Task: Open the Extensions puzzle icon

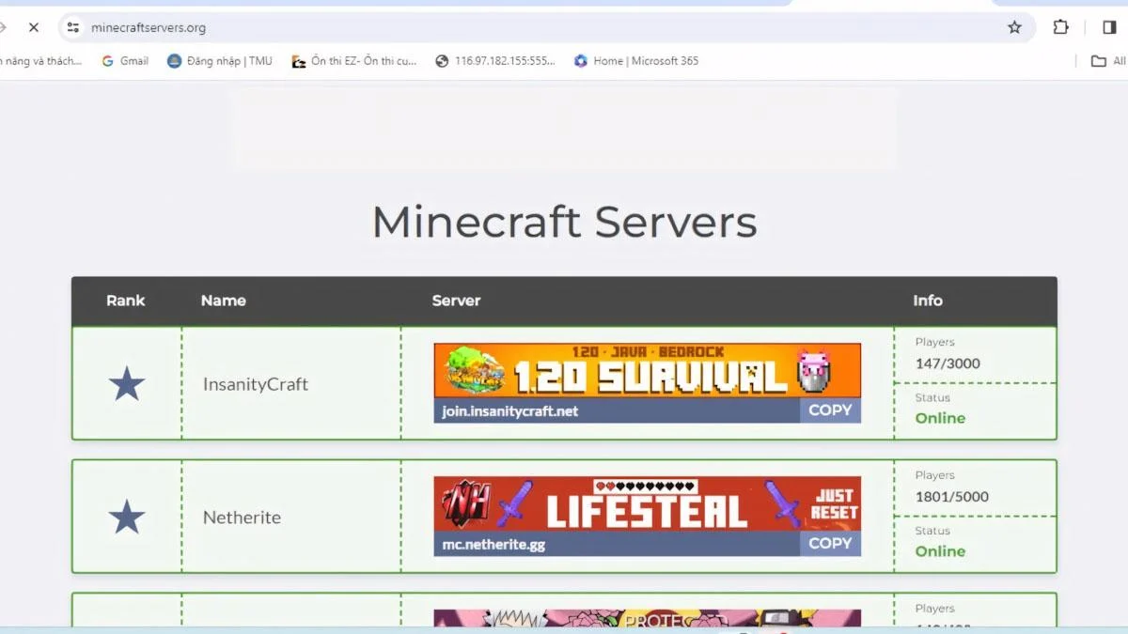Action: (x=1060, y=27)
